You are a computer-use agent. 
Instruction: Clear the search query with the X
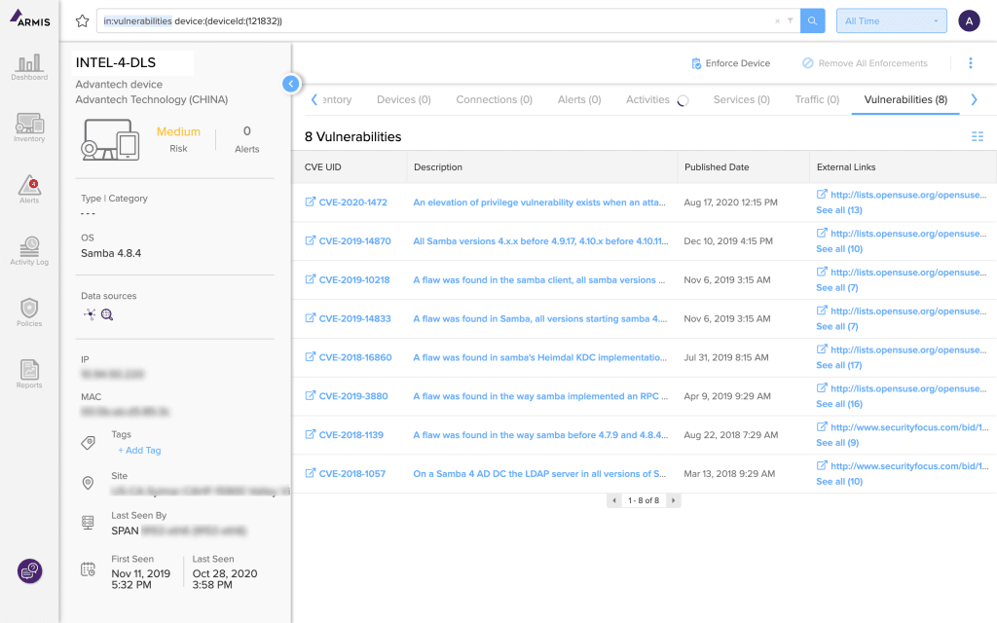[777, 21]
